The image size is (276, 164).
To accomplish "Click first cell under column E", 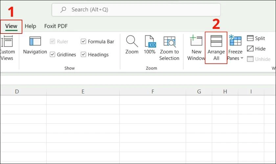I will coord(83,100).
